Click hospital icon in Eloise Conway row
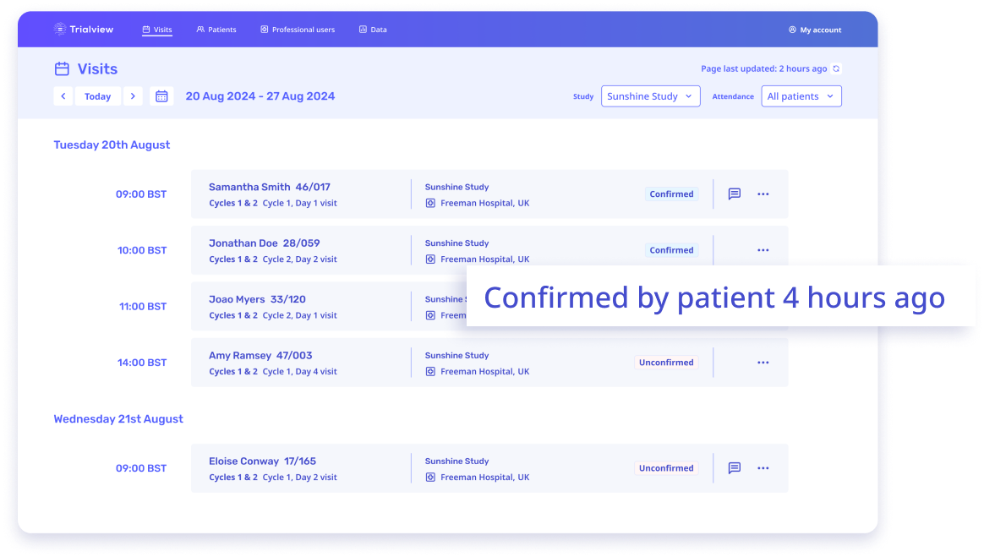Image resolution: width=984 pixels, height=557 pixels. click(x=430, y=478)
